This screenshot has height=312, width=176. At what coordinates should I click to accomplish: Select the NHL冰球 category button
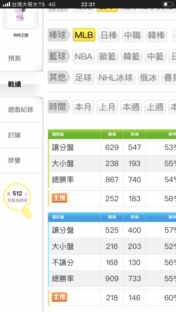coord(116,78)
